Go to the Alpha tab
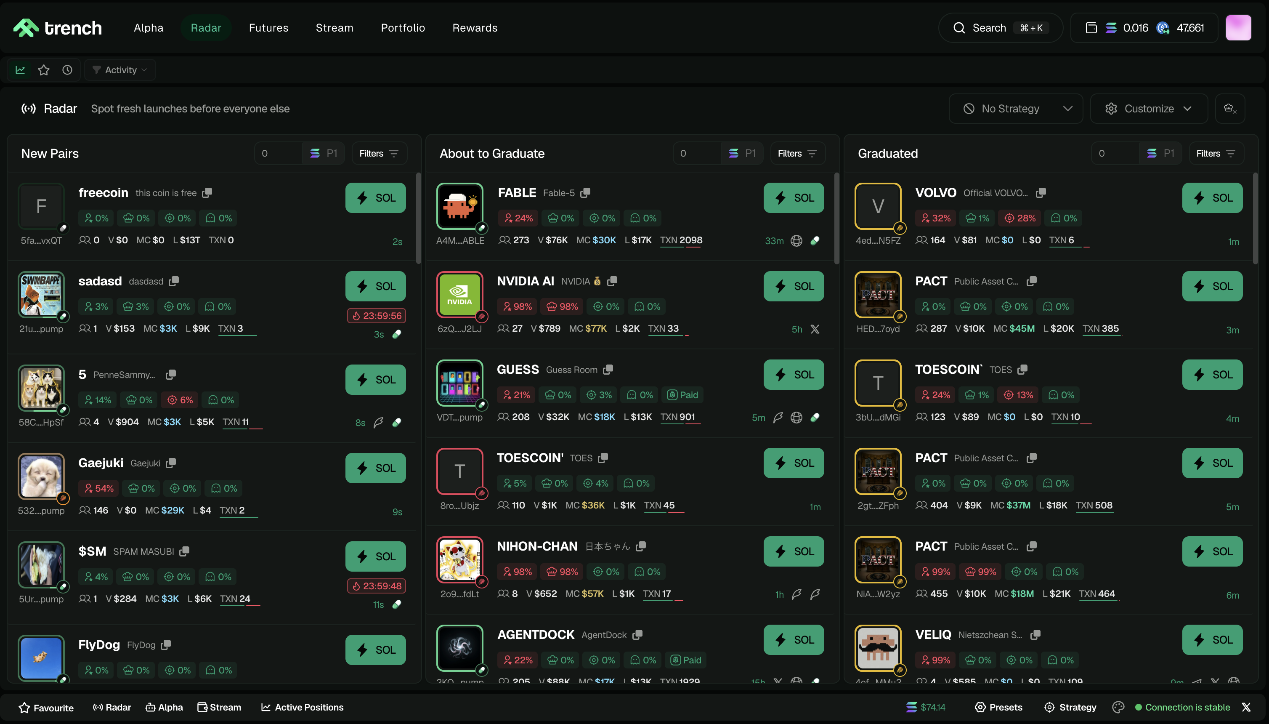Image resolution: width=1269 pixels, height=724 pixels. pos(148,28)
